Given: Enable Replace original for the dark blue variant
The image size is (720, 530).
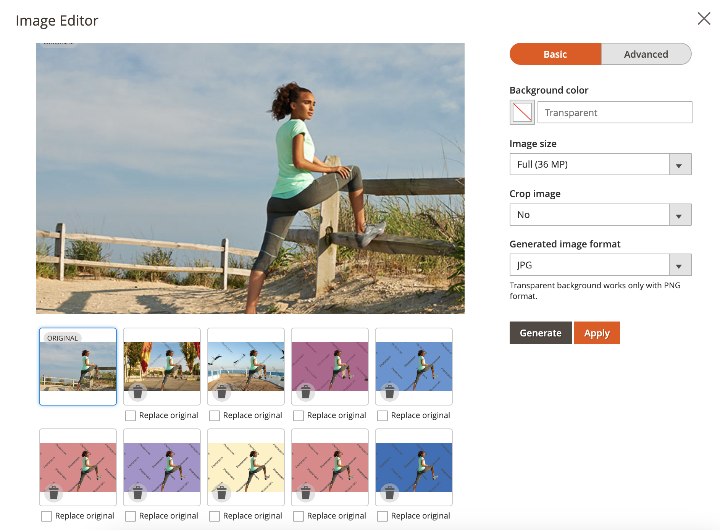Looking at the screenshot, I should [x=382, y=515].
